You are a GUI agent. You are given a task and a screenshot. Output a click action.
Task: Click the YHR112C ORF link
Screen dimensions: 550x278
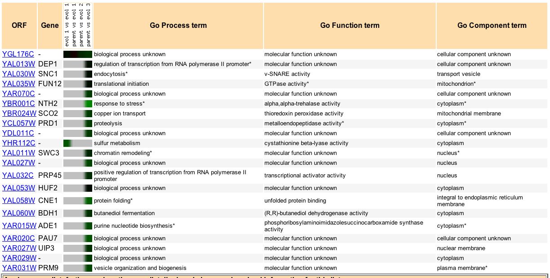(18, 143)
